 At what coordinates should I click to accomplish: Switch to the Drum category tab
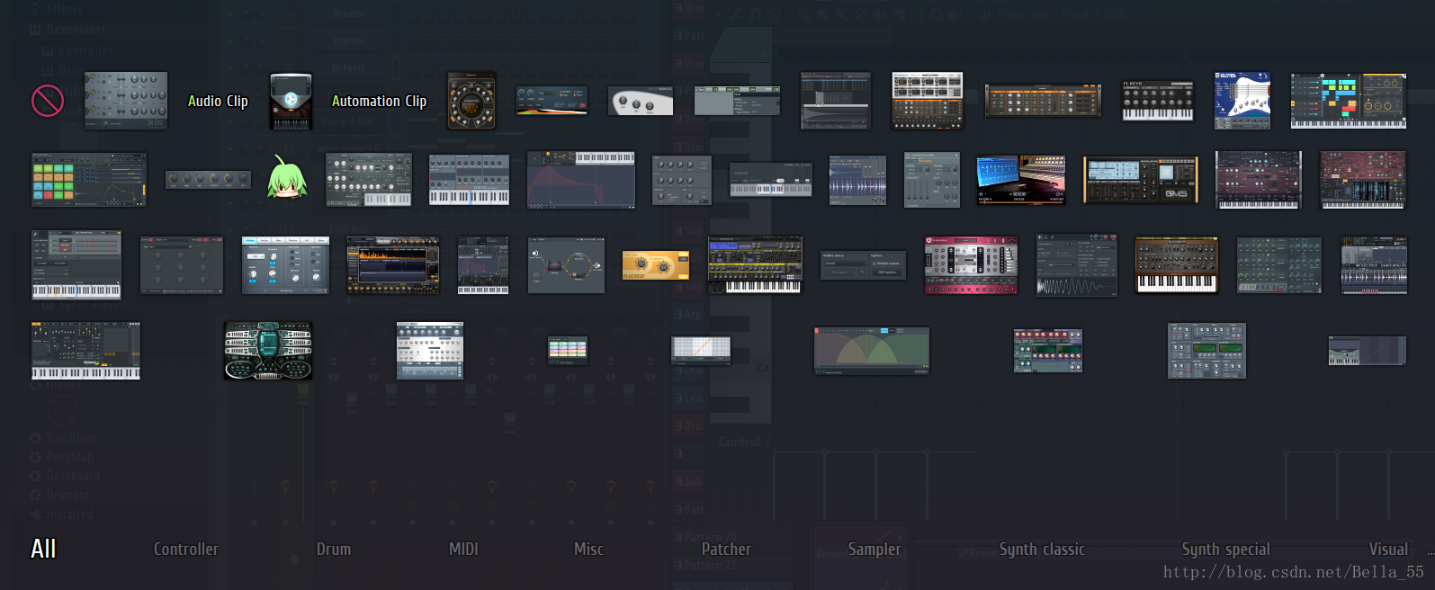pyautogui.click(x=334, y=549)
